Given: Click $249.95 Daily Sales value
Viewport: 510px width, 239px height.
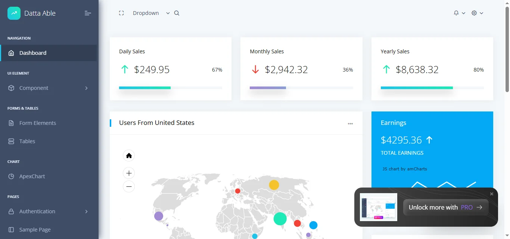Looking at the screenshot, I should (152, 70).
